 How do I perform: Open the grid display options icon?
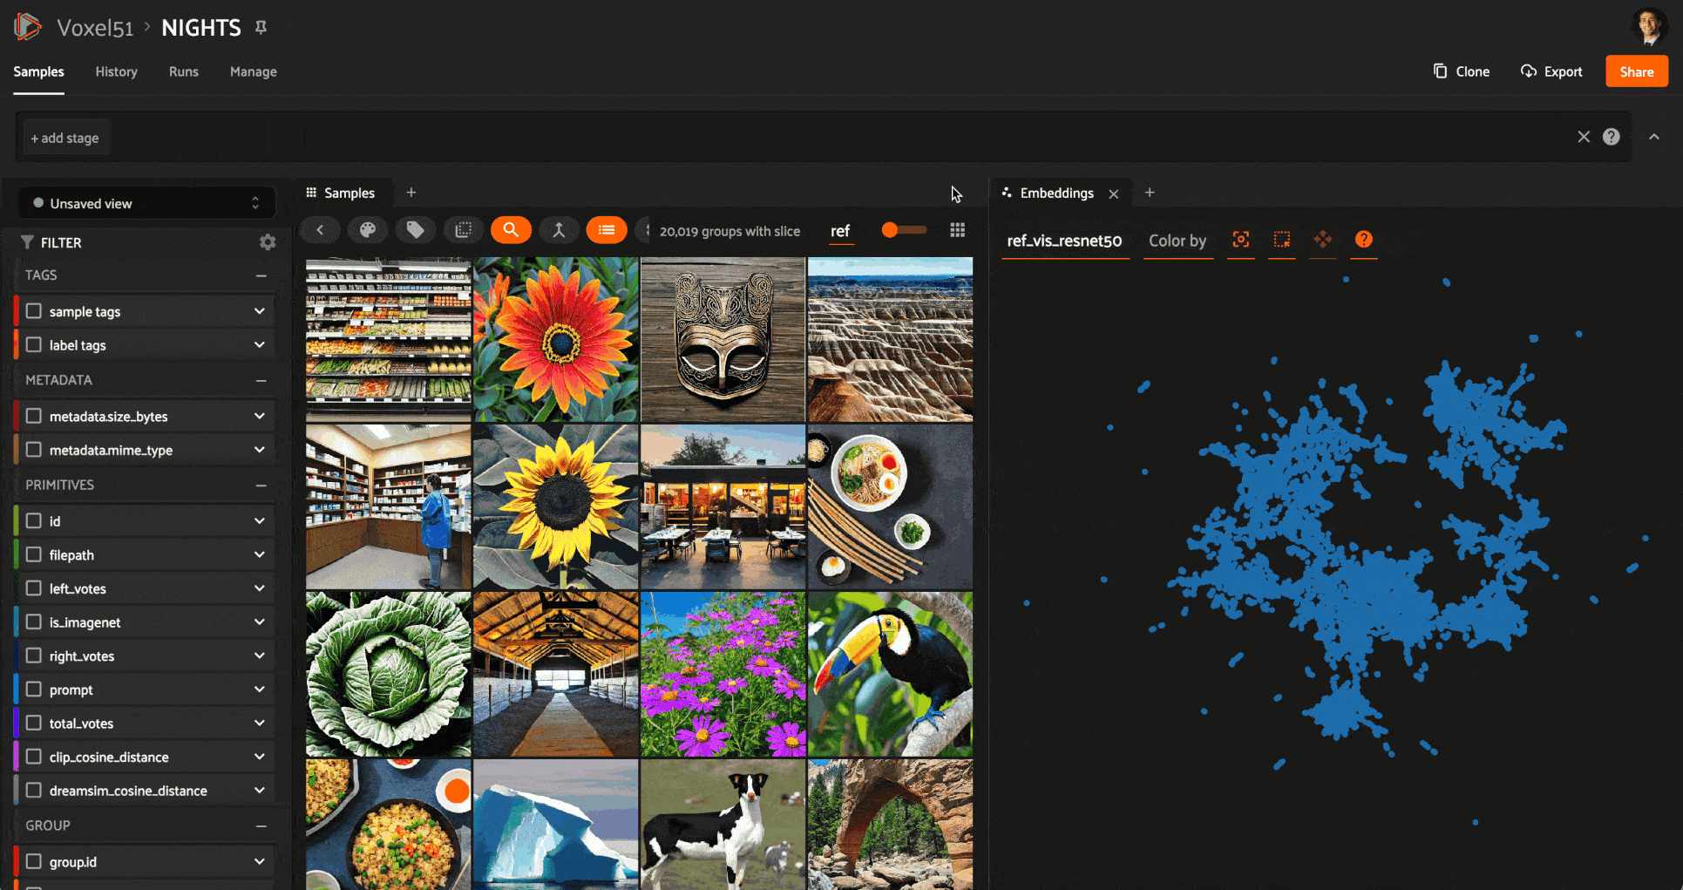(957, 230)
